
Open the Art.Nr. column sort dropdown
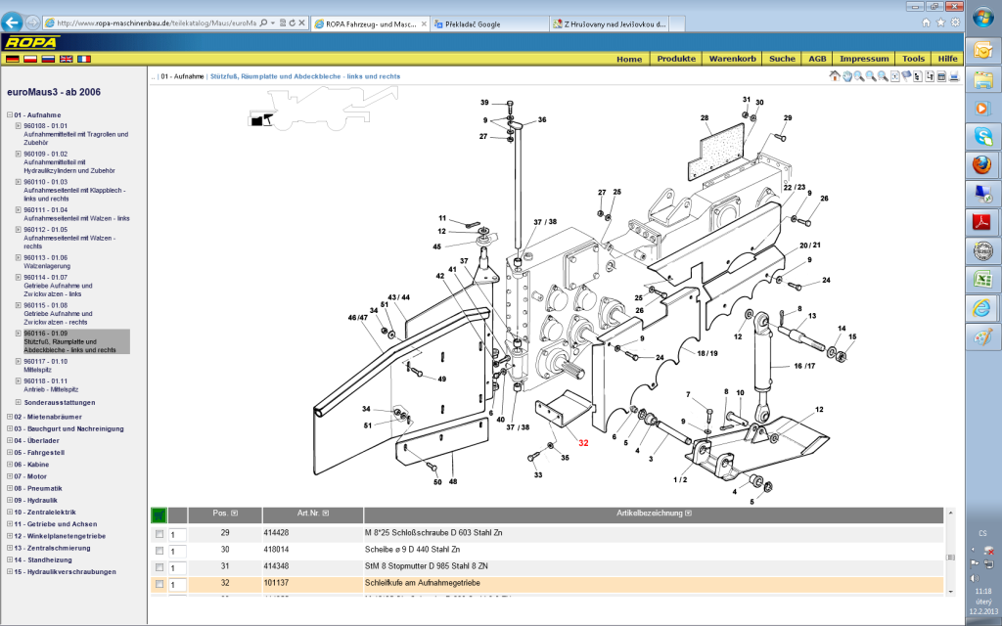[326, 513]
